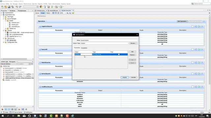Screen dimensions: 211x118
Task: Switch to the Exceptions tab in the dialog
Action: (84, 48)
